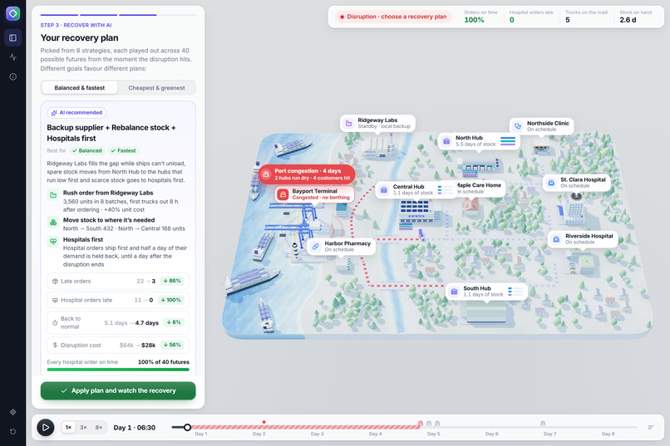Screen dimensions: 670x446
Task: Play the simulation with the play button
Action: point(45,427)
